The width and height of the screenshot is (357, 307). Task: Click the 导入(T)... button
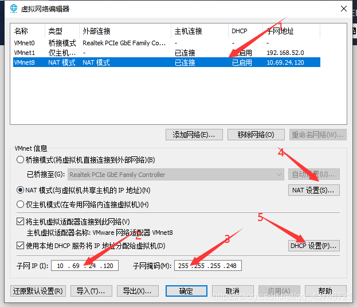tap(91, 291)
